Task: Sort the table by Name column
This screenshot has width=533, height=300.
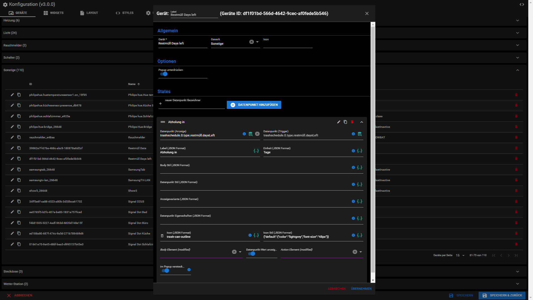Action: tap(134, 84)
